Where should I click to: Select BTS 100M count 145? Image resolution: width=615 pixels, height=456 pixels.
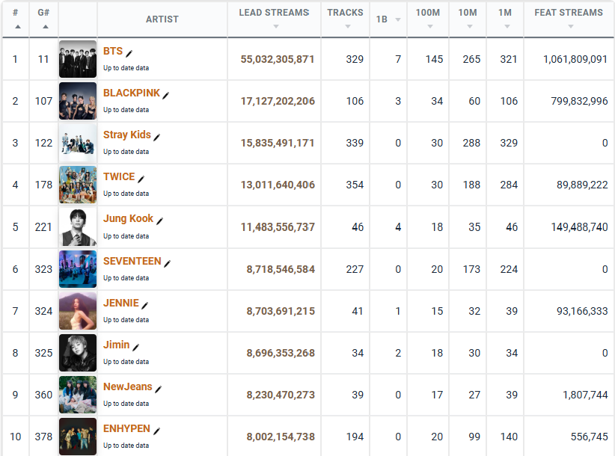(435, 60)
